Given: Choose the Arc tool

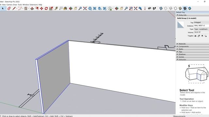Looking at the screenshot, I should coord(20,8).
